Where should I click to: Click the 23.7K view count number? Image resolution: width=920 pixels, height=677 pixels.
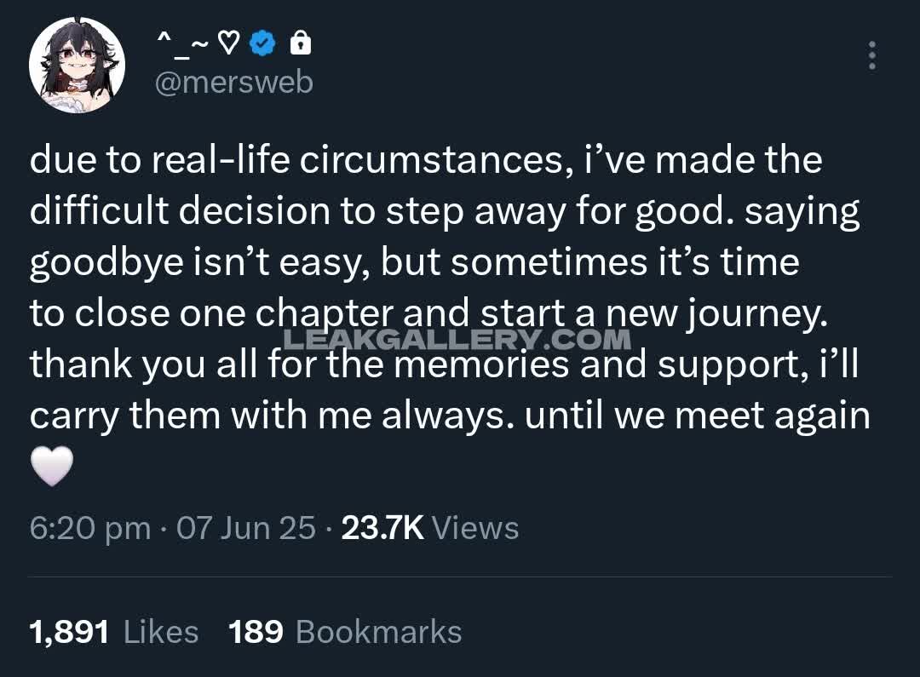tap(382, 528)
